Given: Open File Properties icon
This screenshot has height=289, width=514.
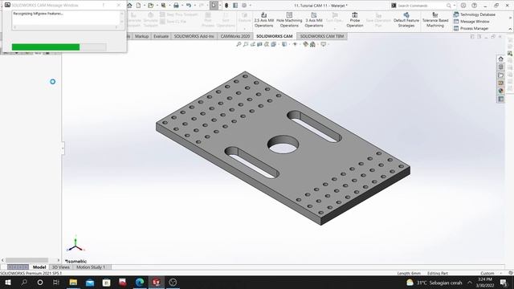Looking at the screenshot, I should point(235,6).
